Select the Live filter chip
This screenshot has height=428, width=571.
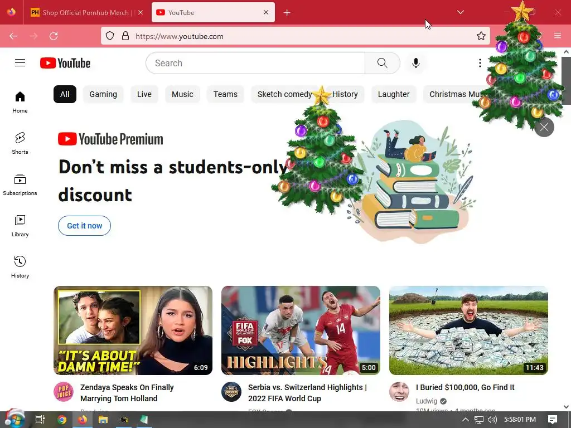(144, 94)
